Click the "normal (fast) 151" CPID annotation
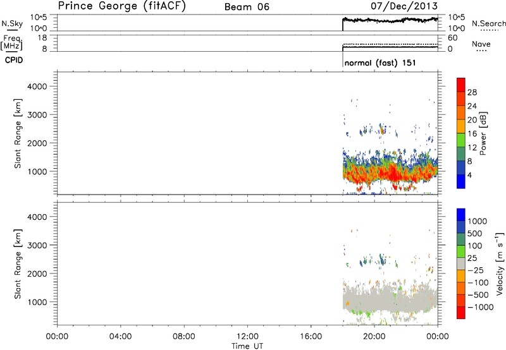Image resolution: width=506 pixels, height=350 pixels. coord(380,63)
